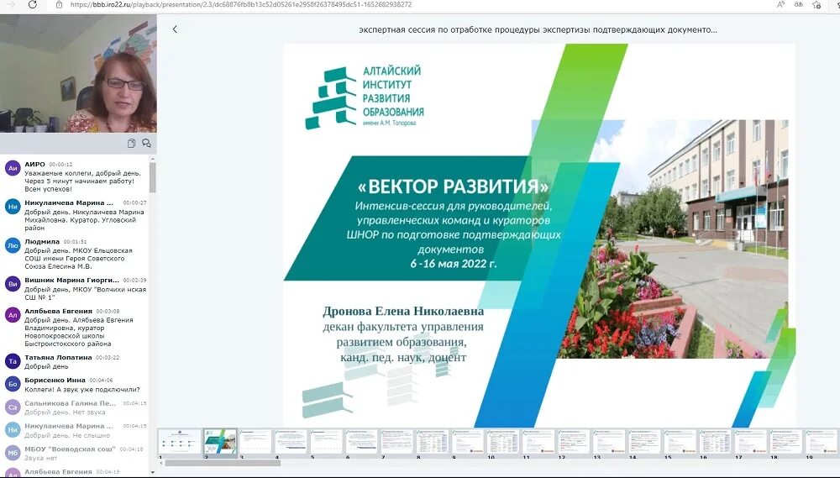Click the Татьяна Лопатина avatar in chat
Image resolution: width=840 pixels, height=478 pixels.
(13, 361)
